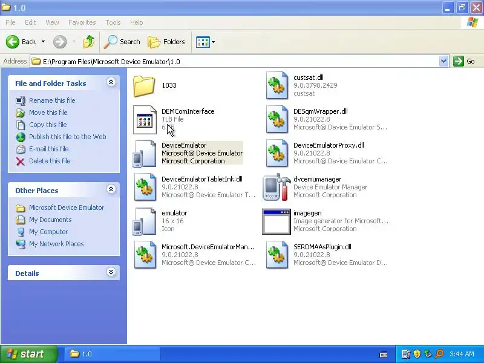Select the Microsoft.DeviceEmulatorMan... dll icon

click(x=145, y=255)
